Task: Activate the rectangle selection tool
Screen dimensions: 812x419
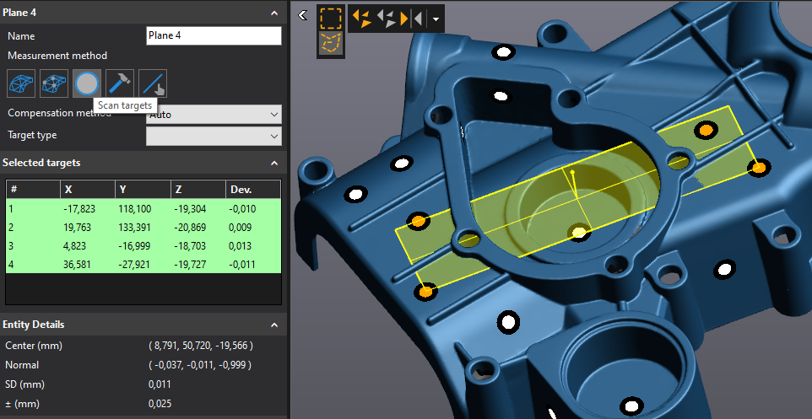Action: pos(330,17)
